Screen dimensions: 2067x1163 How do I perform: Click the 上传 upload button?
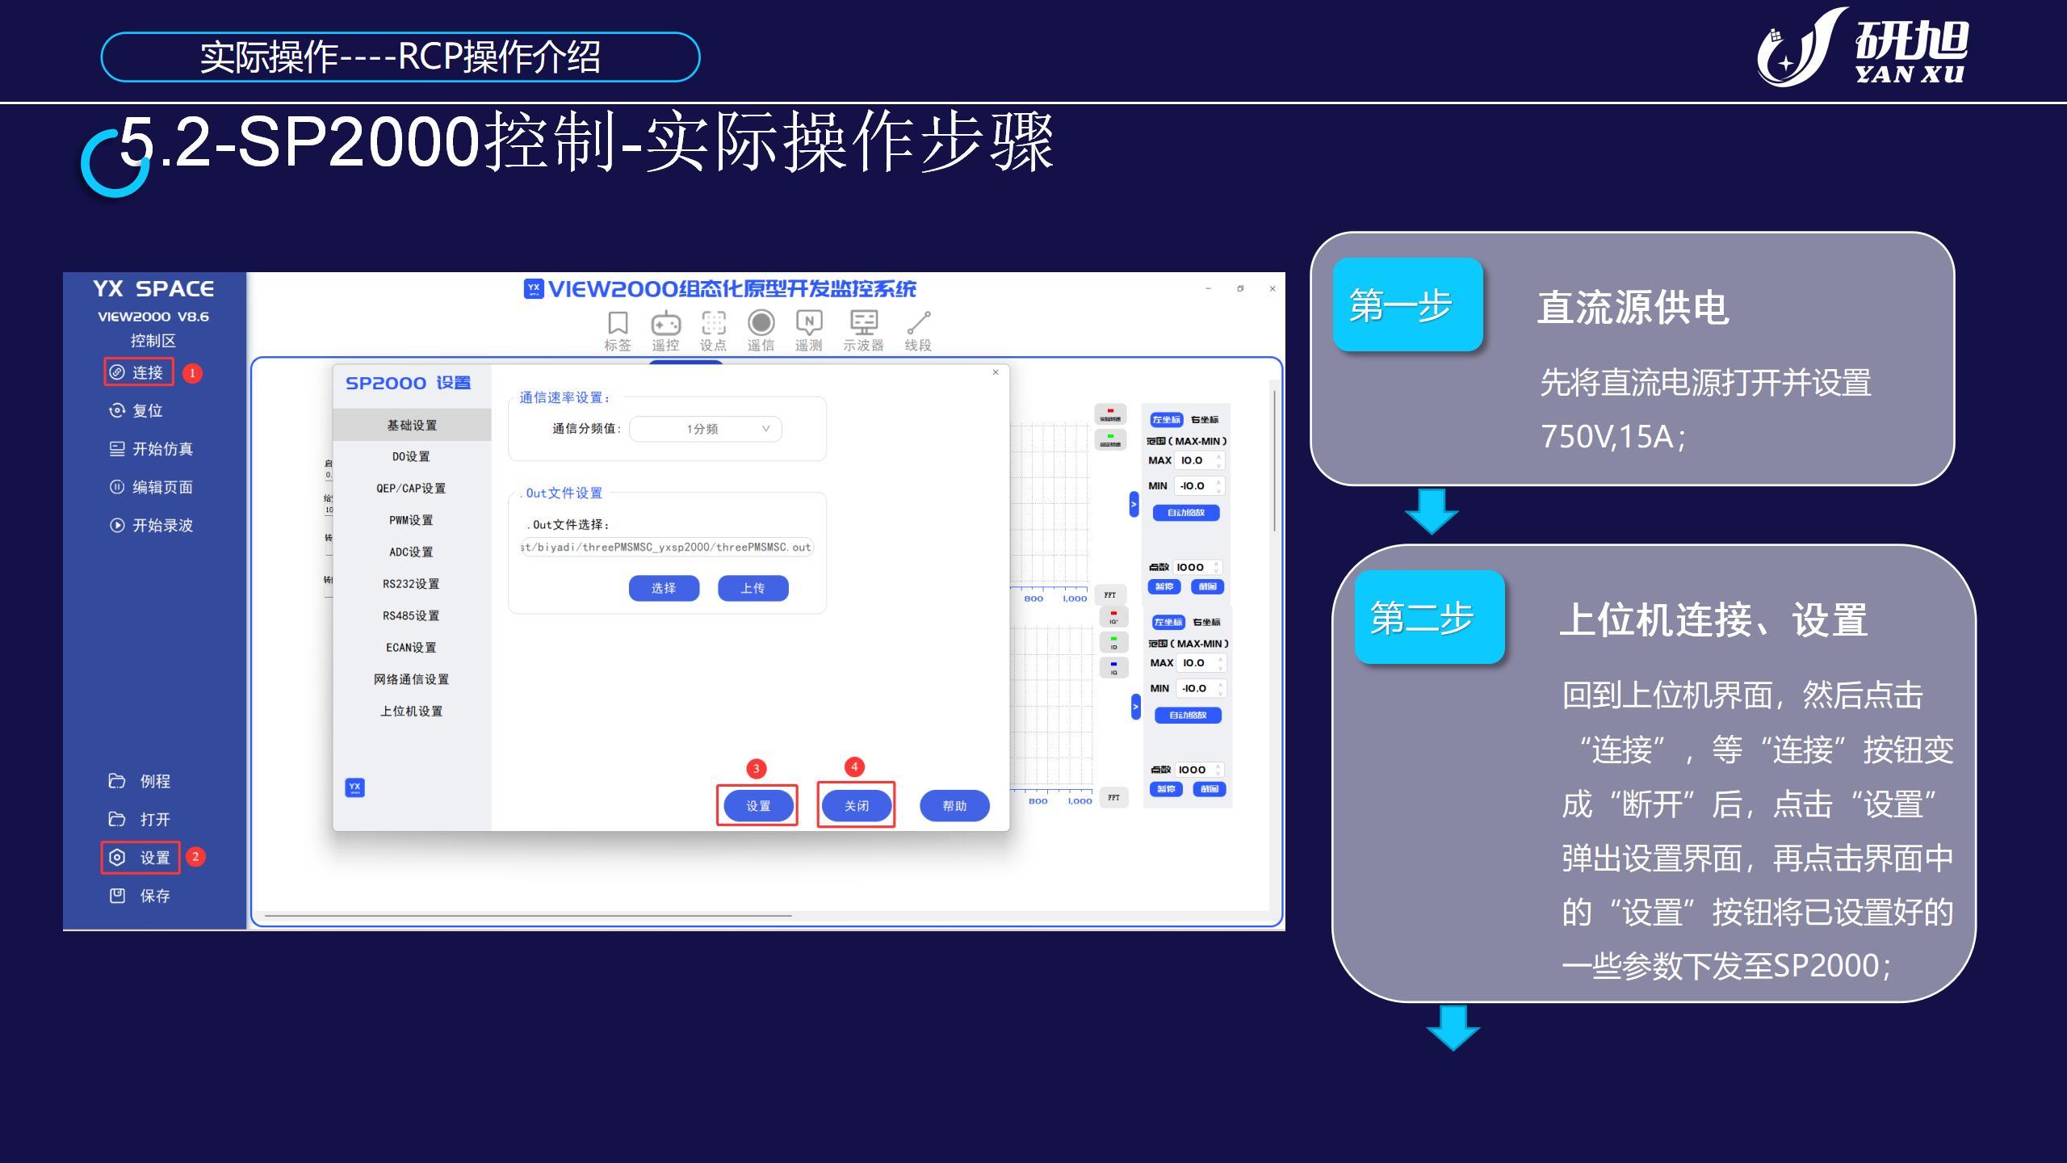(x=753, y=588)
